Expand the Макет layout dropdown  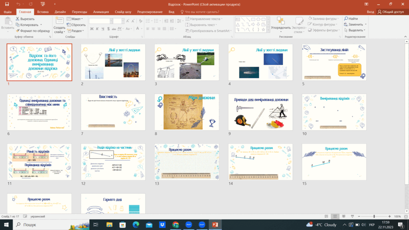click(x=75, y=19)
